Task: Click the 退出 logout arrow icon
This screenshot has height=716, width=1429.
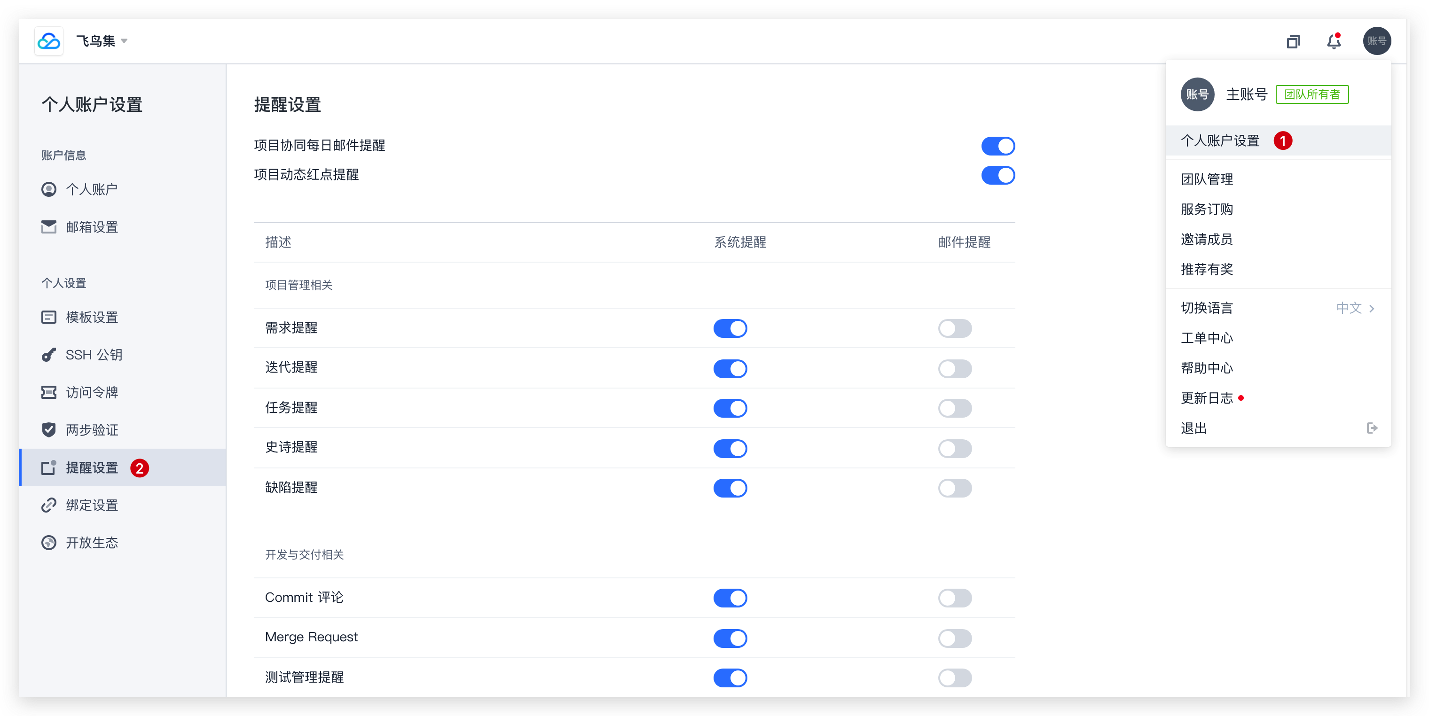Action: tap(1372, 428)
